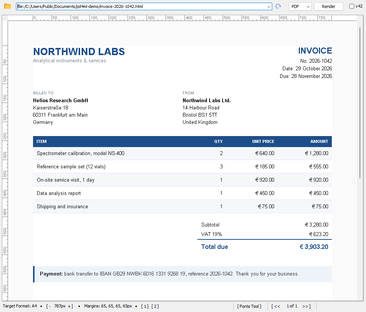This screenshot has width=366, height=312.
Task: Decrease page width with minus control
Action: pos(48,306)
